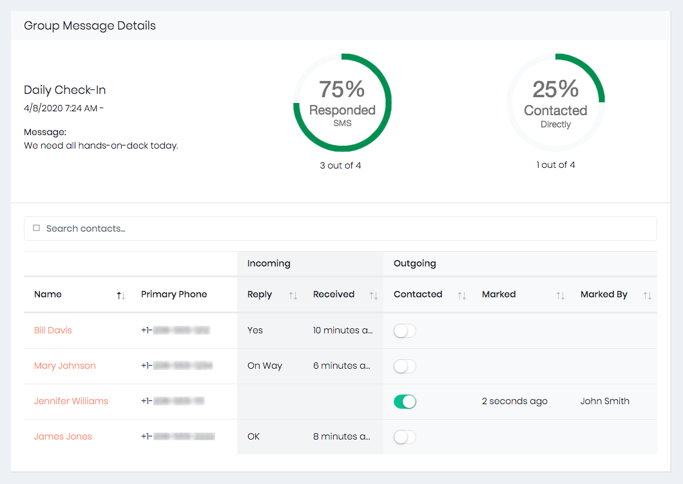
Task: Click Mary Johnson's On Way reply cell
Action: pos(265,366)
